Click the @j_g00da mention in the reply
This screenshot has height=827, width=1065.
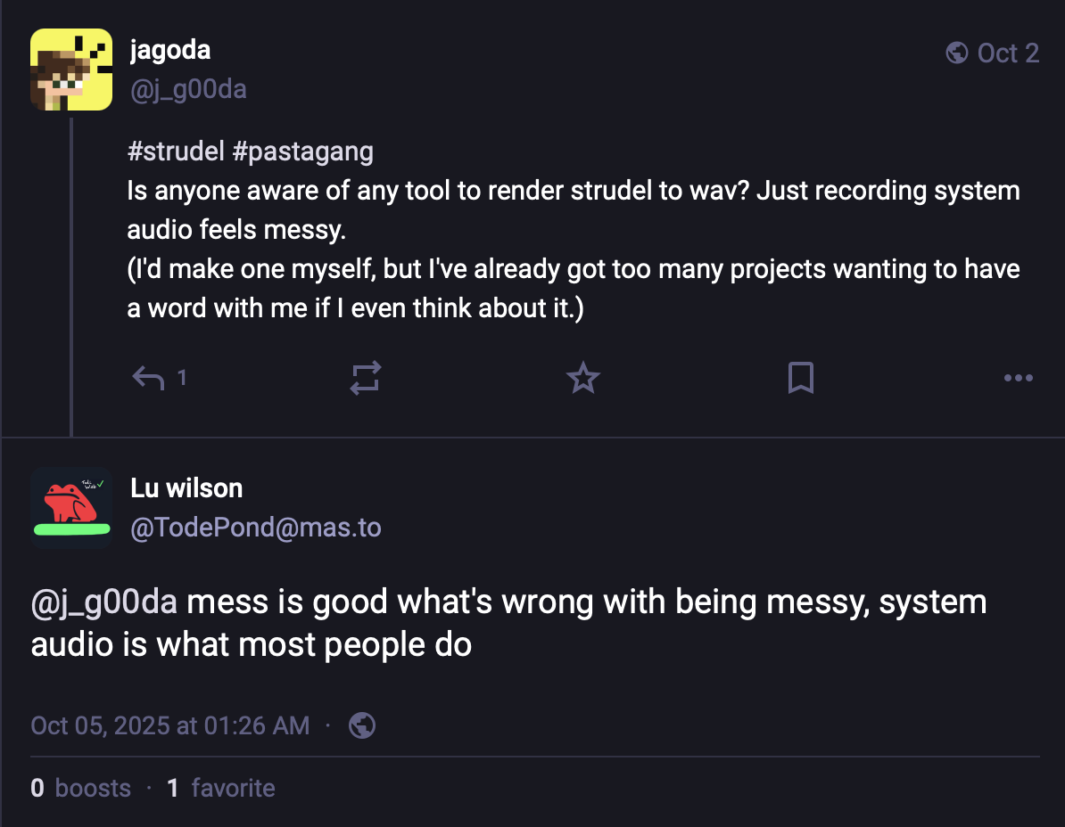tap(103, 602)
